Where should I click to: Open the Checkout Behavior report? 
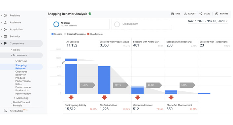pos(21,73)
